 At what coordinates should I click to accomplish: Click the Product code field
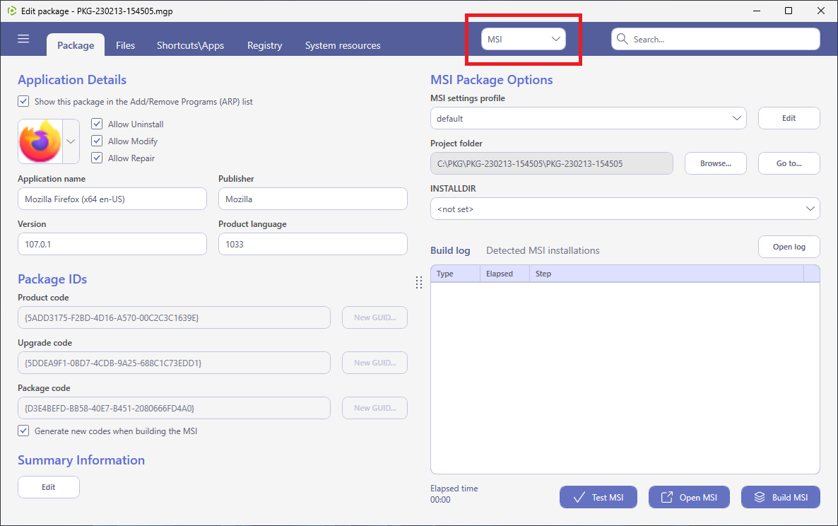coord(175,317)
